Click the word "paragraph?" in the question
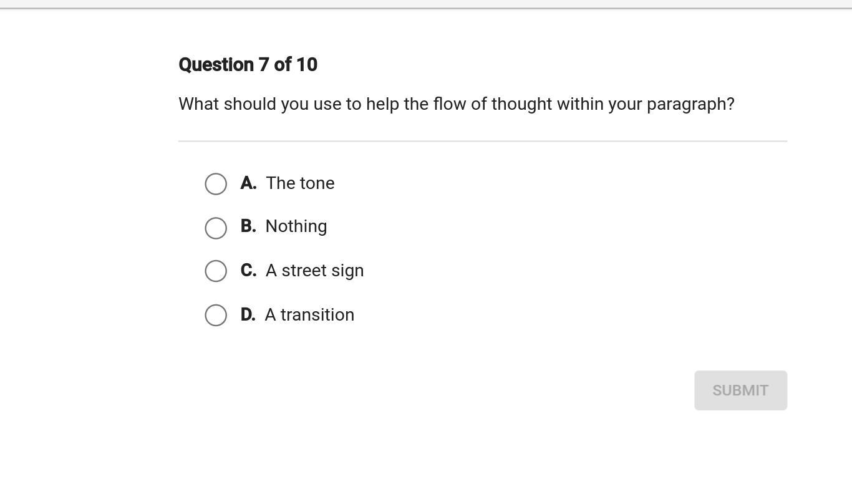 click(690, 104)
